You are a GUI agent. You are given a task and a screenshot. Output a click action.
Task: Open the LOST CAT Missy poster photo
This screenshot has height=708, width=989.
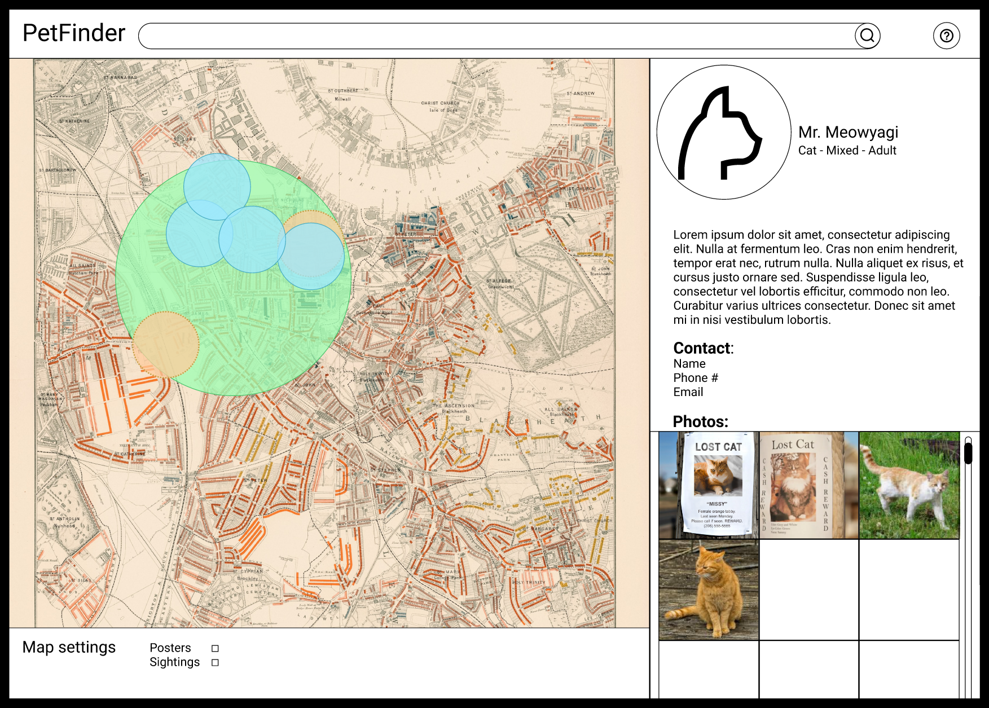pos(709,485)
